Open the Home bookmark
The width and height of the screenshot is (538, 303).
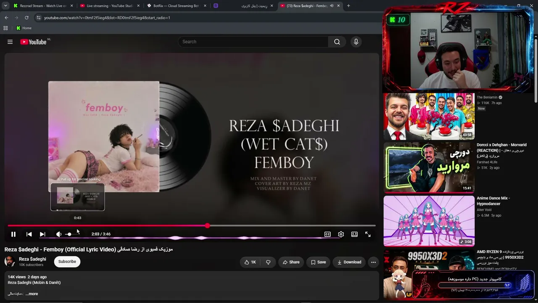pyautogui.click(x=24, y=28)
